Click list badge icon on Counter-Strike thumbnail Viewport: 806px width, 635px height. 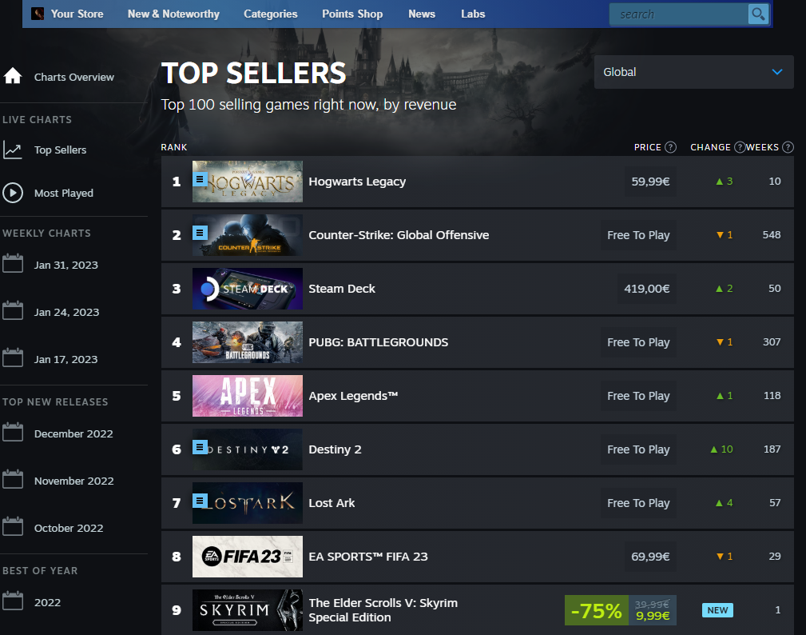[200, 233]
